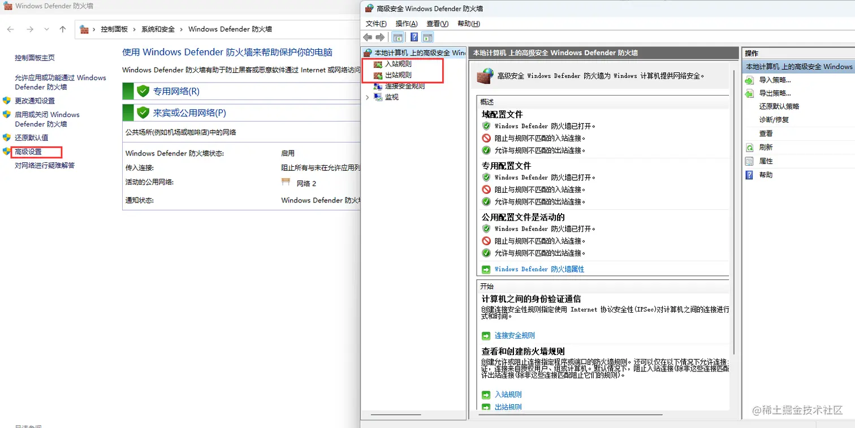Viewport: 855px width, 428px height.
Task: Click the Up one level arrow
Action: (63, 29)
